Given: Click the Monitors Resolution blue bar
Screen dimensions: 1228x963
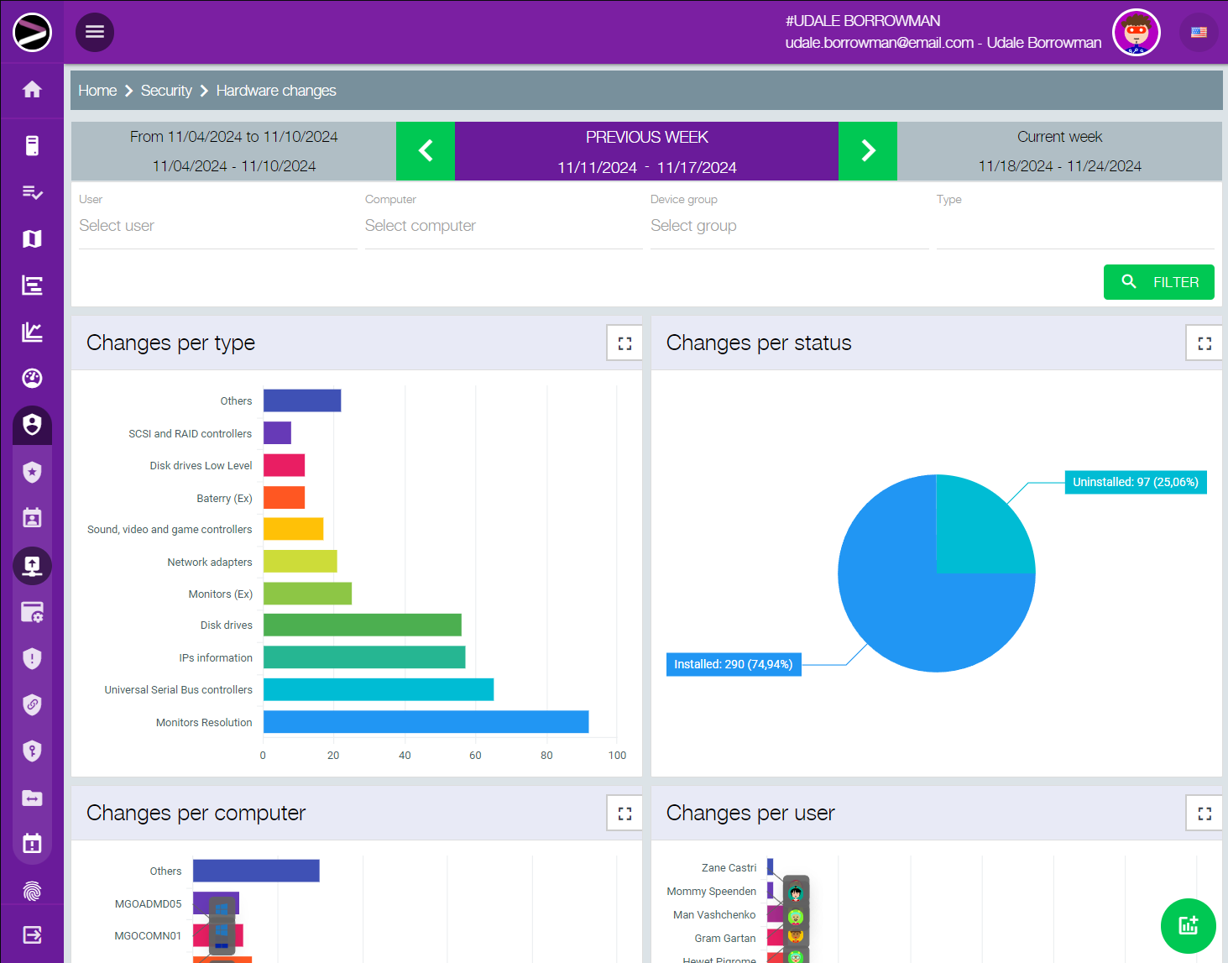Looking at the screenshot, I should coord(426,722).
